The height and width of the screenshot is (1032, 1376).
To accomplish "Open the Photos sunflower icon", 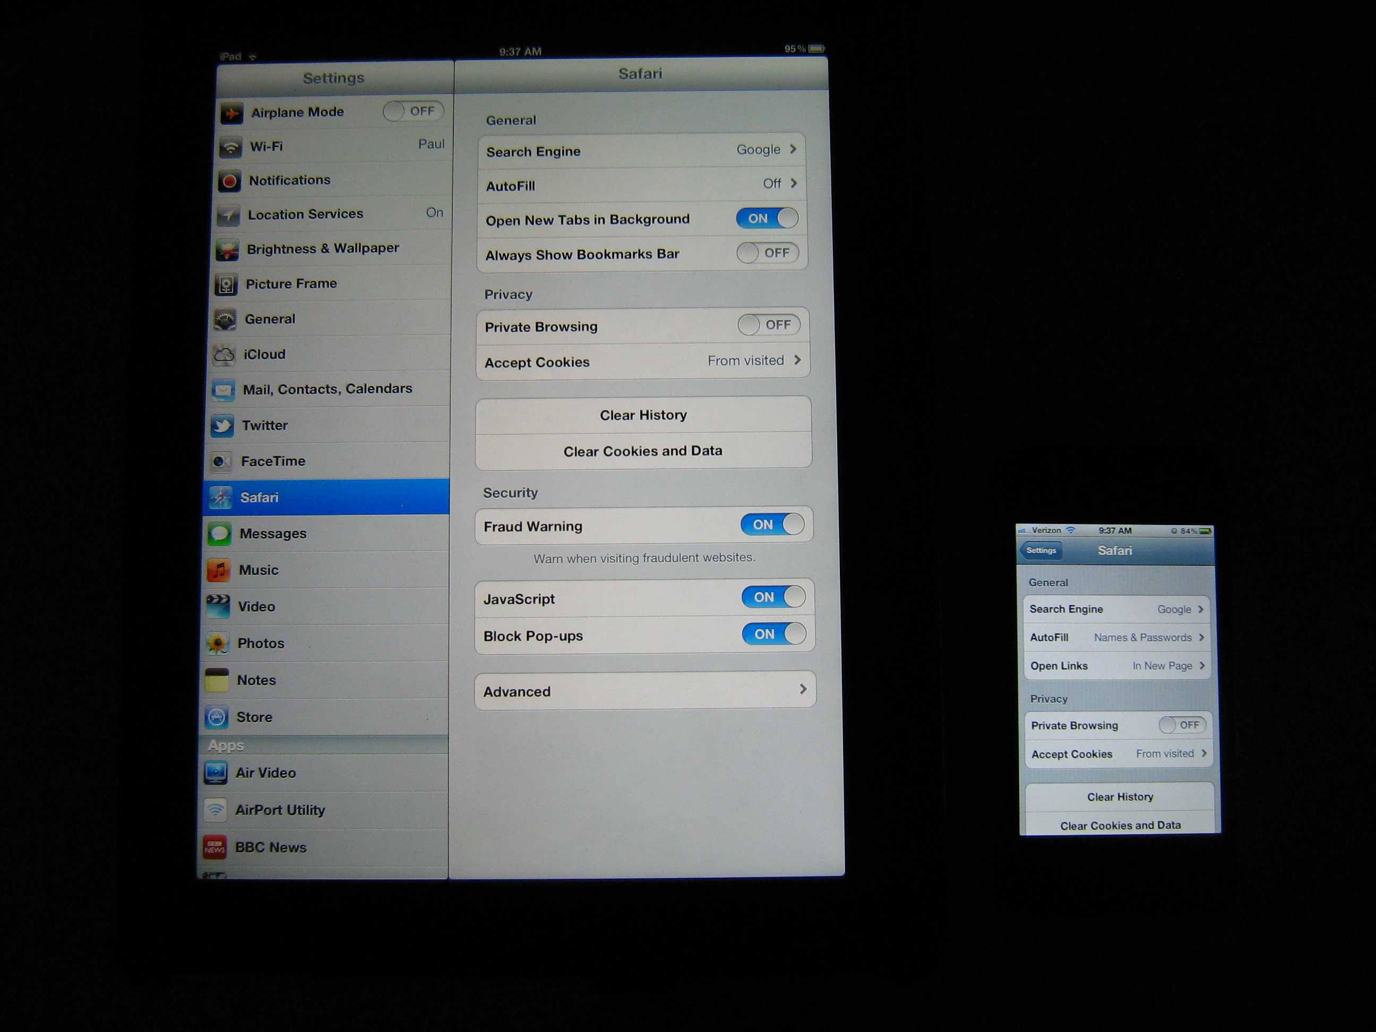I will pyautogui.click(x=217, y=644).
